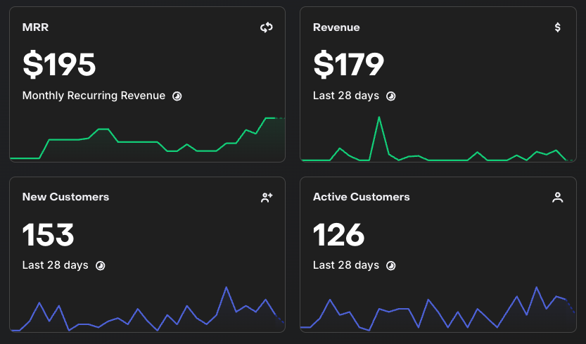Click the Active Customers person icon

[558, 198]
